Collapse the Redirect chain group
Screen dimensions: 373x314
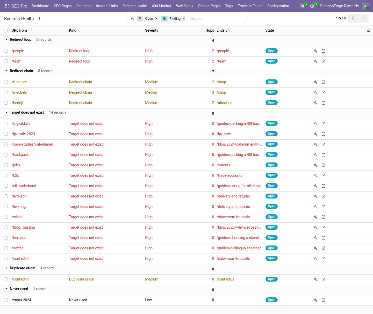tap(6, 71)
